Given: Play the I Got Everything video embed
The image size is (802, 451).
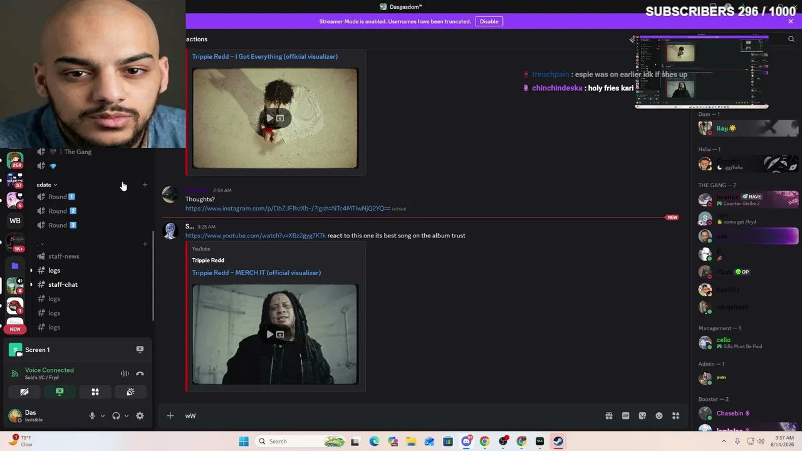Looking at the screenshot, I should (x=270, y=118).
